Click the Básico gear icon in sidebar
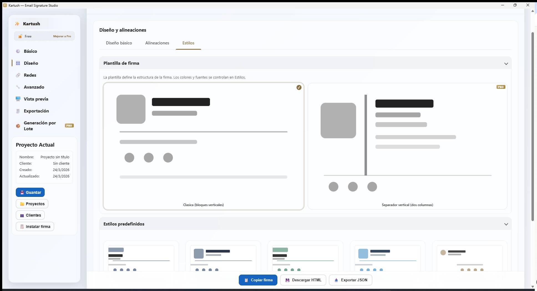537x291 pixels. point(18,51)
